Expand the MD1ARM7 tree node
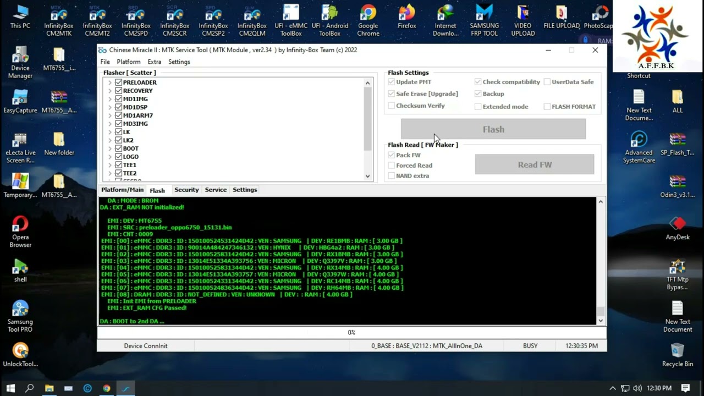 (x=110, y=116)
